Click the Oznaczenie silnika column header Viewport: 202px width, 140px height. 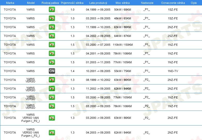click(x=173, y=3)
